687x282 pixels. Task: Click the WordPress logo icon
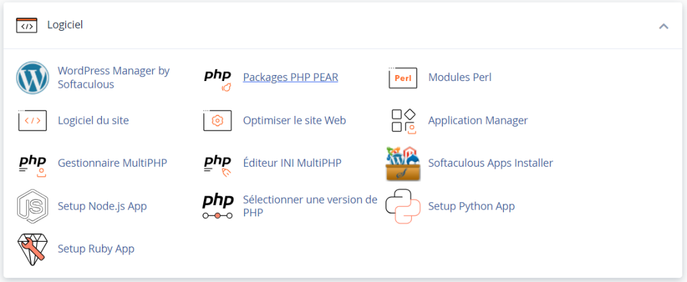coord(33,78)
